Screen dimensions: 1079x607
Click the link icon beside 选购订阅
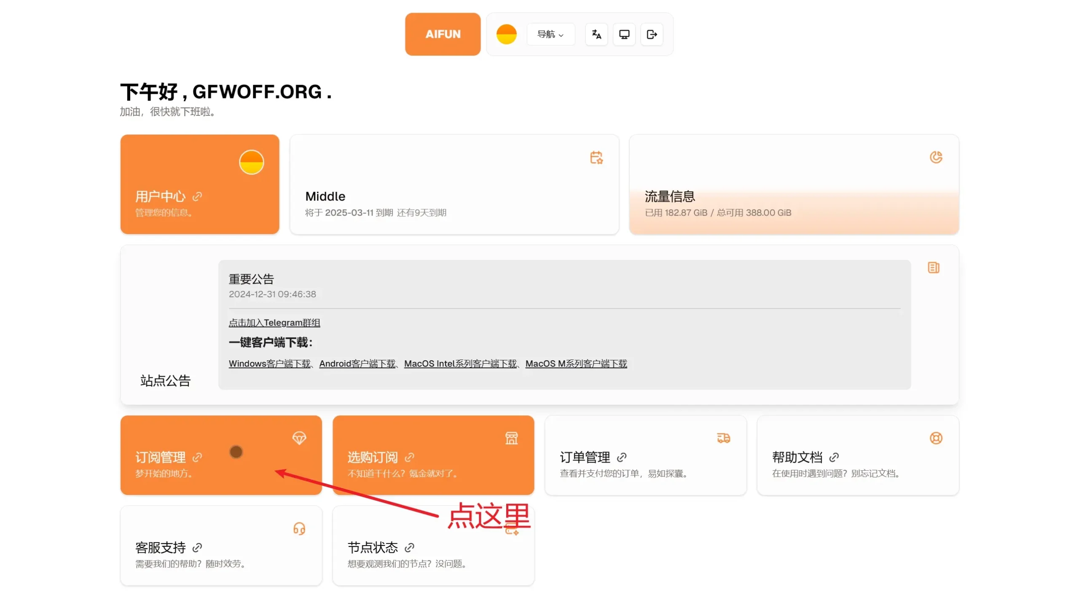point(409,457)
